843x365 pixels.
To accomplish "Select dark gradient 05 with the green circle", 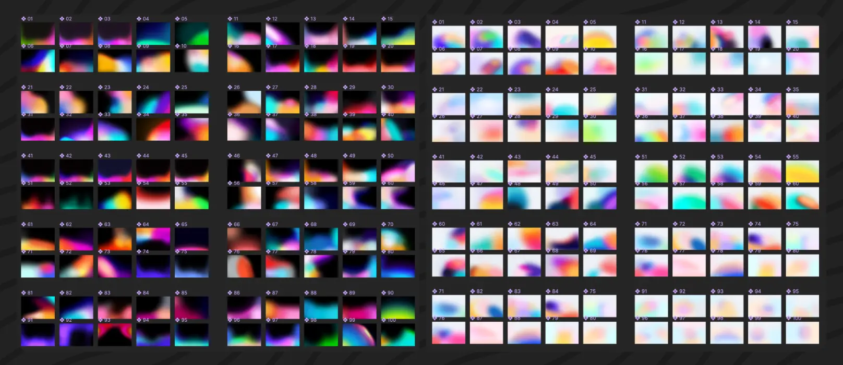I will (191, 34).
